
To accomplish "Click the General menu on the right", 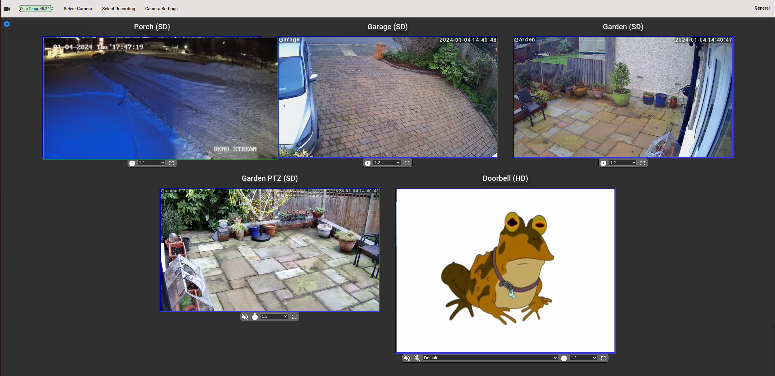I will tap(762, 8).
